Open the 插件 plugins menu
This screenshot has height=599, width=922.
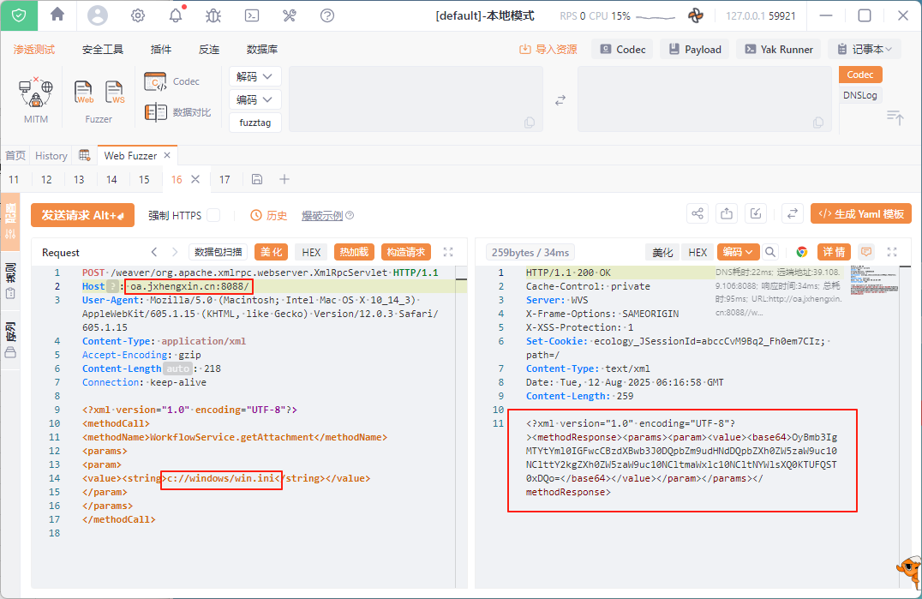tap(160, 50)
